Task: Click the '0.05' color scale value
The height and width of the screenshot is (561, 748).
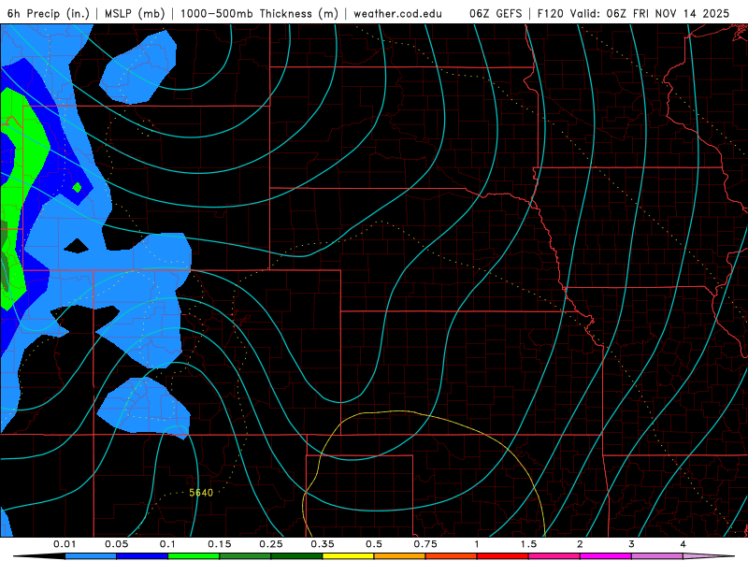Action: coord(116,544)
